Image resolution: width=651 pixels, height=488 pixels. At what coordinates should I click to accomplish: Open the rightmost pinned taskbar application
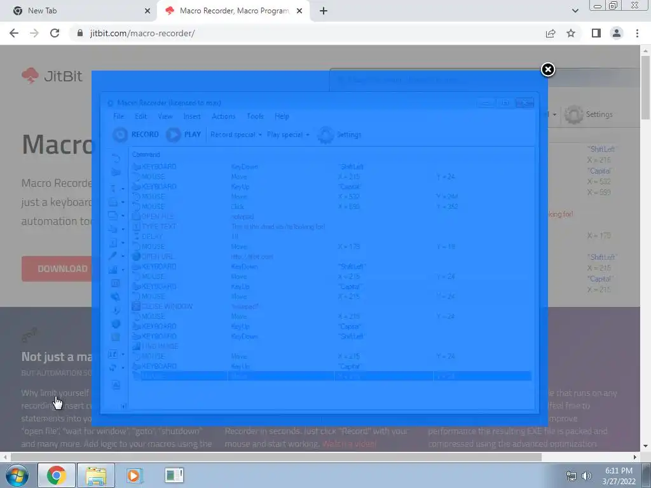[x=174, y=475]
